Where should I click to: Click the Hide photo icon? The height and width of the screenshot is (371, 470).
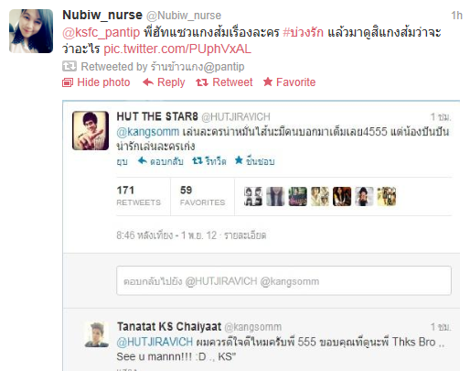coord(68,82)
